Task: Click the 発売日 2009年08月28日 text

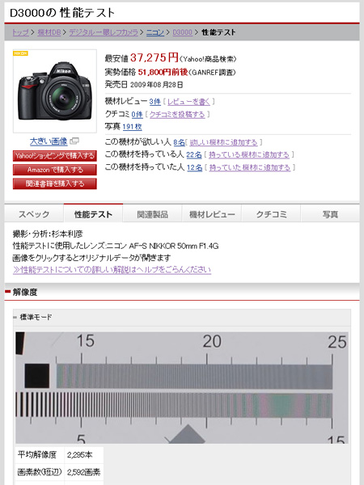Action: click(x=144, y=84)
